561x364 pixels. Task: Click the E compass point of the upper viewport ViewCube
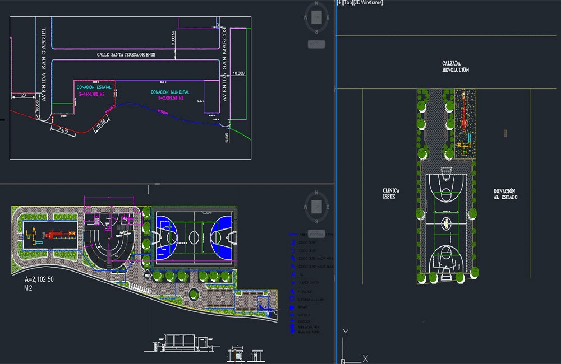[x=328, y=17]
